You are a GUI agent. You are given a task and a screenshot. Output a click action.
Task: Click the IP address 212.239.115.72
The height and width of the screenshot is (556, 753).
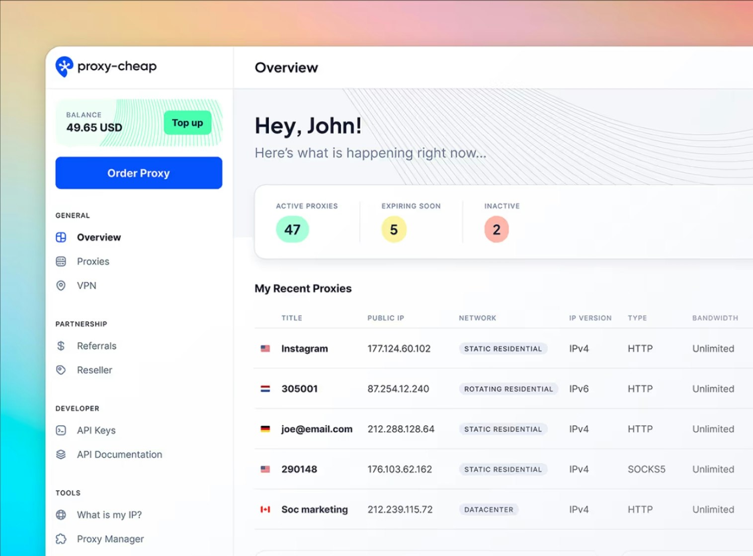coord(400,510)
